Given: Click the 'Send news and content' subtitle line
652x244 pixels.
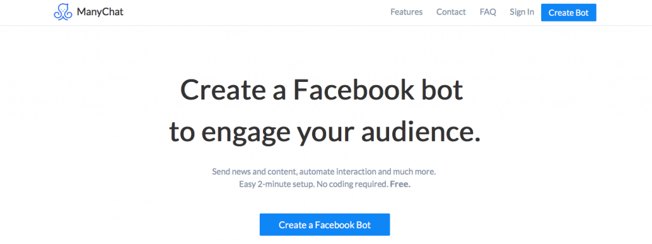Looking at the screenshot, I should point(324,172).
